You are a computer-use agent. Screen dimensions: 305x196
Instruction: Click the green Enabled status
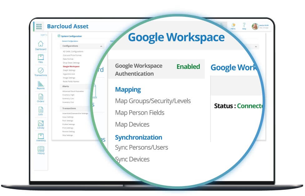click(x=188, y=67)
